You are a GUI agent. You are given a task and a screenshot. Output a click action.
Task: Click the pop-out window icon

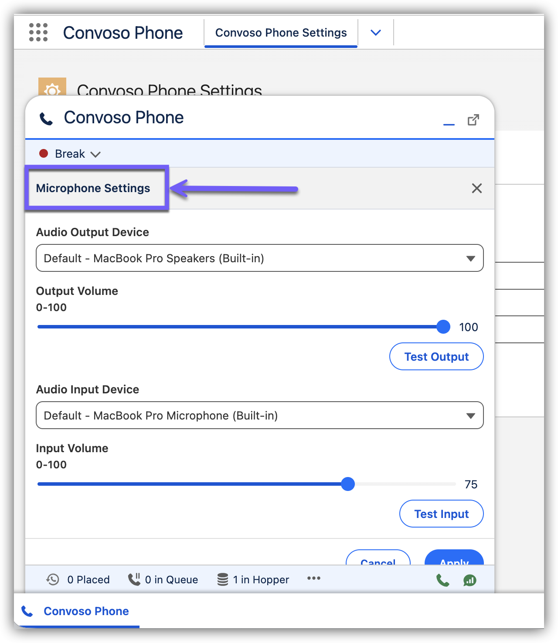pos(473,120)
